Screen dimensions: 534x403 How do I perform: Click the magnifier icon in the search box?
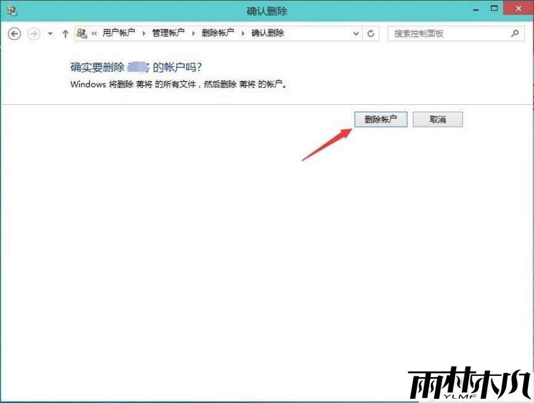514,33
